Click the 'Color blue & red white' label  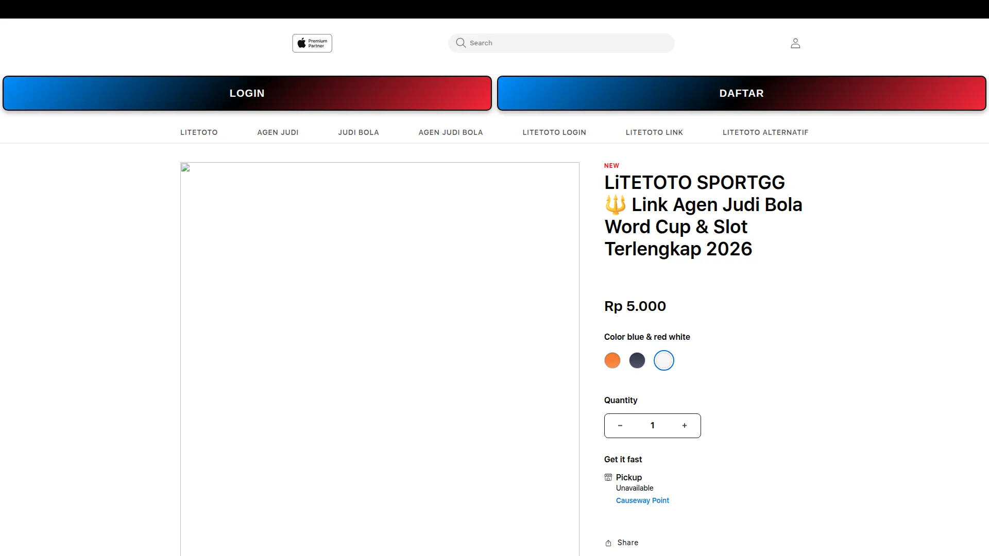pos(647,337)
